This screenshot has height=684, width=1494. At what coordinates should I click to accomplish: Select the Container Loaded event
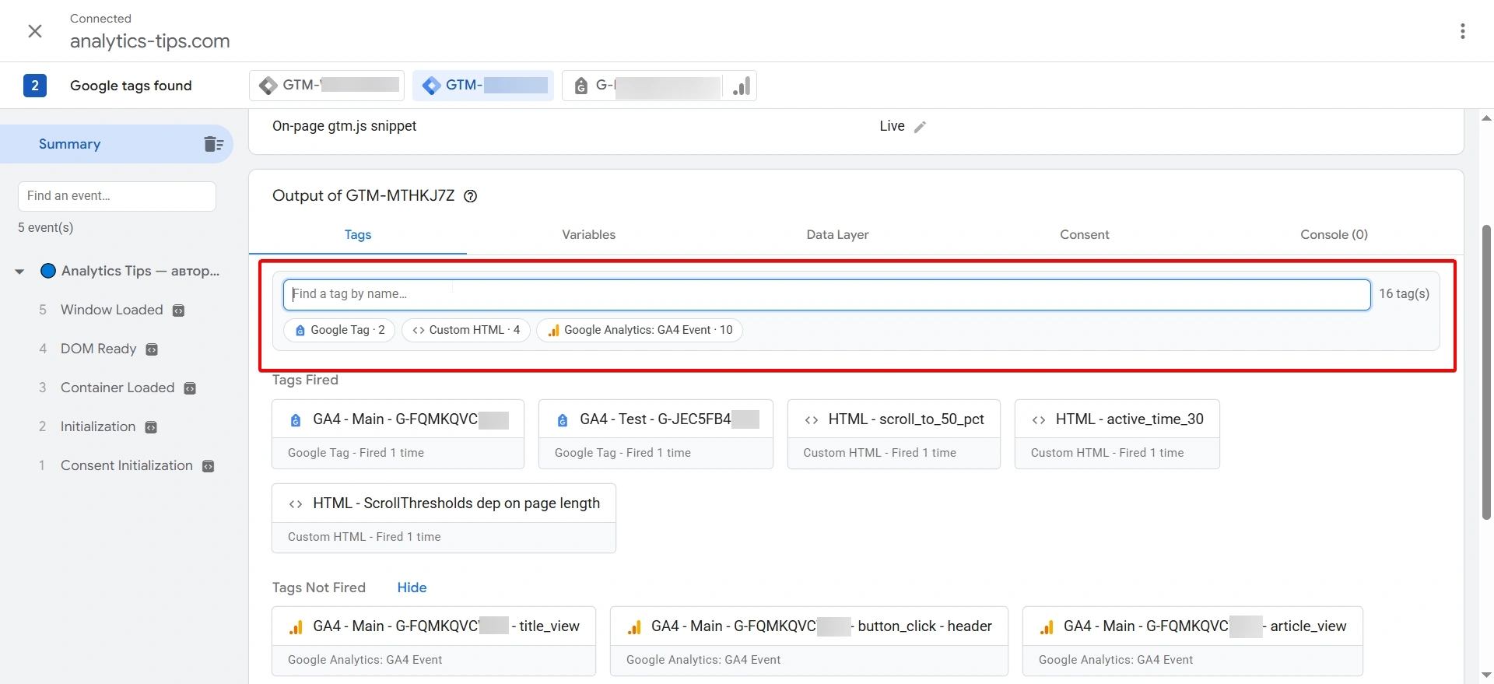tap(117, 388)
